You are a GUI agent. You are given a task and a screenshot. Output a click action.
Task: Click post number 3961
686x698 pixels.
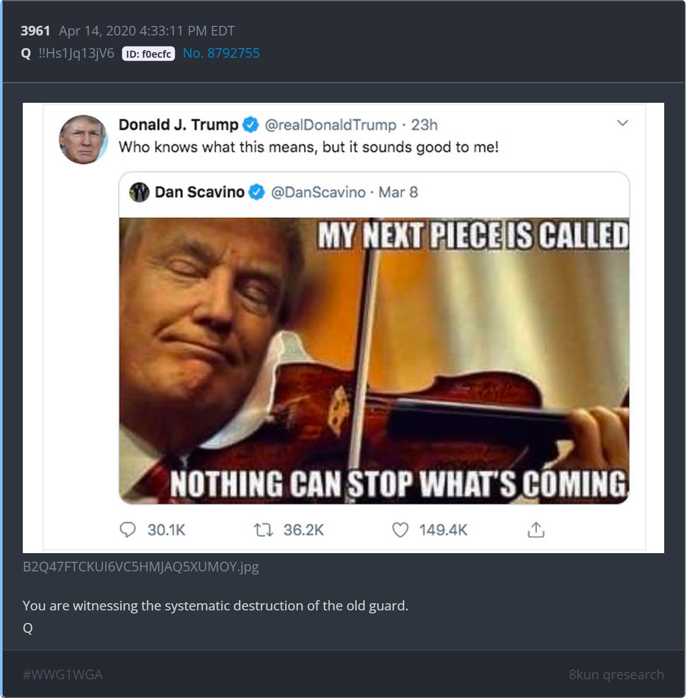(35, 31)
